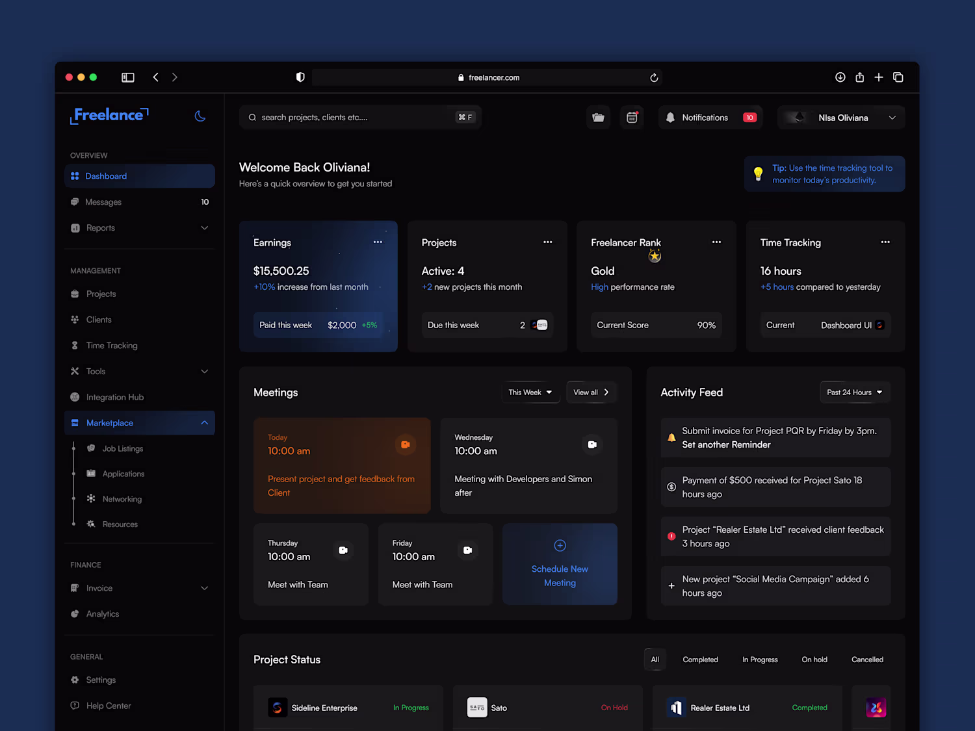Image resolution: width=975 pixels, height=731 pixels.
Task: Click video icon on Thursday meeting
Action: pyautogui.click(x=343, y=550)
